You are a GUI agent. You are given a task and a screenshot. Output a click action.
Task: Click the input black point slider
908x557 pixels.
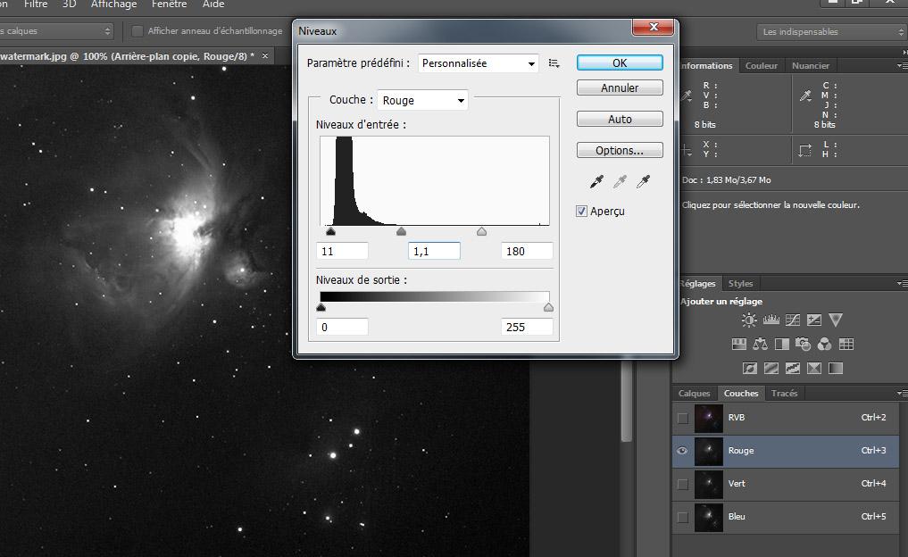click(330, 231)
